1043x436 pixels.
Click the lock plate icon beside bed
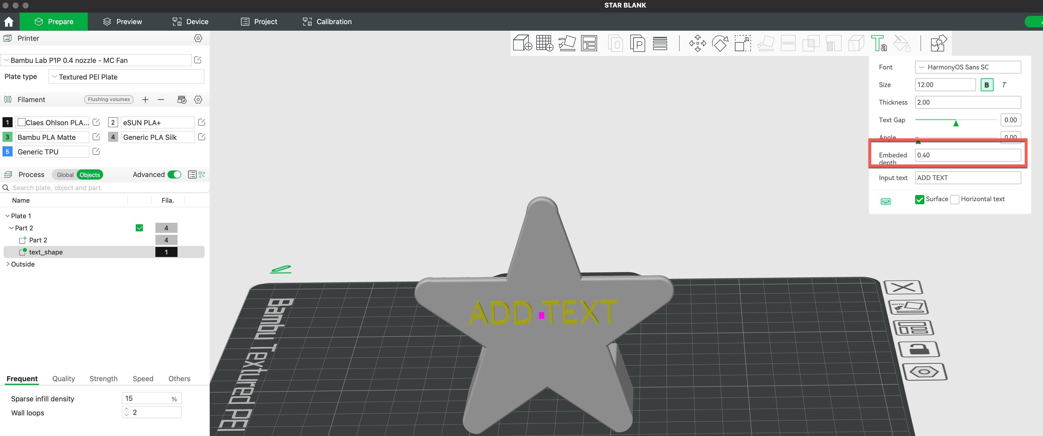pyautogui.click(x=919, y=349)
